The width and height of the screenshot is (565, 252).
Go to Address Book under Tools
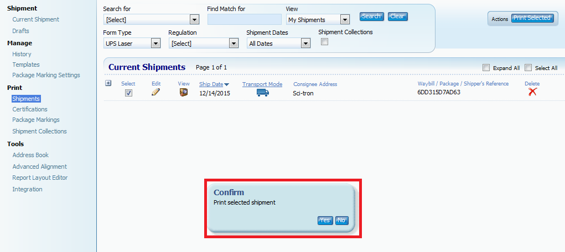(x=30, y=155)
